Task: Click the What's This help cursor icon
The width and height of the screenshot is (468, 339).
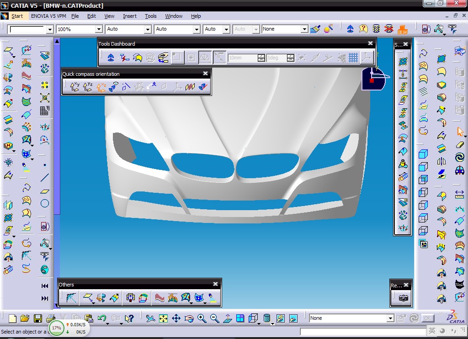Action: click(129, 318)
